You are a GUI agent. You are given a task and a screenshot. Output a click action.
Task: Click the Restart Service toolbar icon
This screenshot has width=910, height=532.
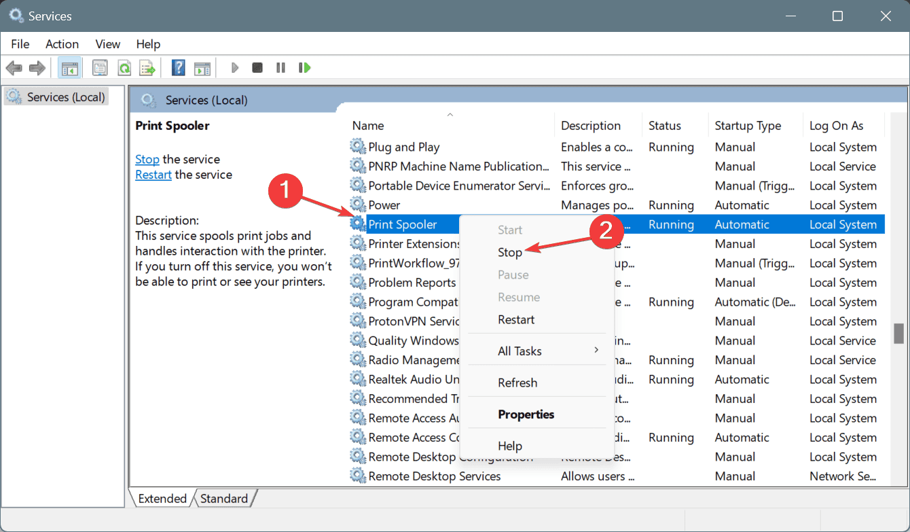[305, 68]
